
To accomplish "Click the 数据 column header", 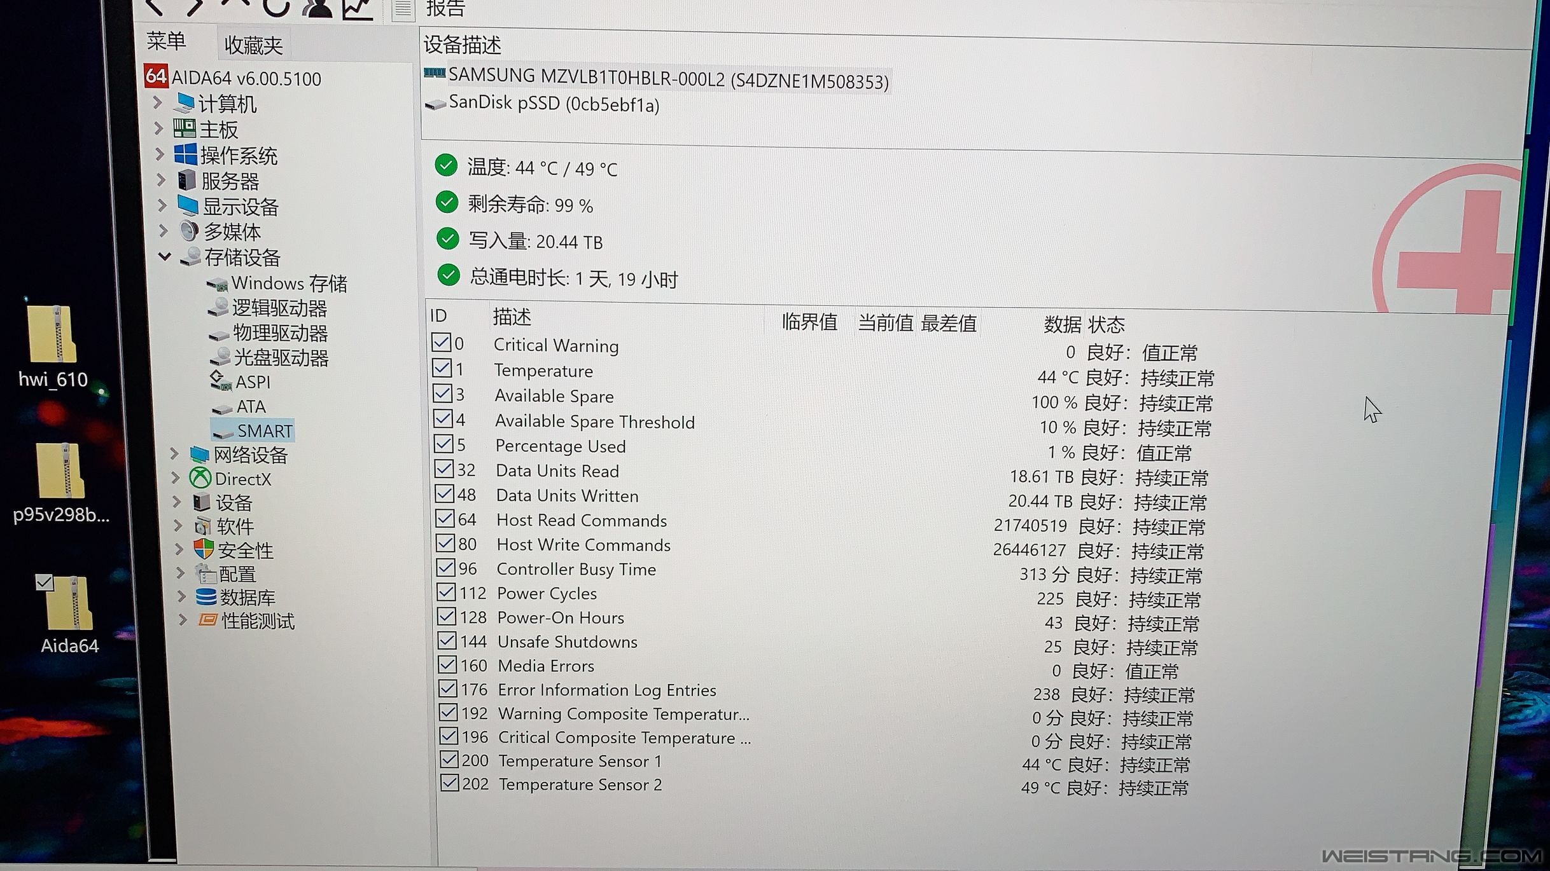I will [1061, 324].
